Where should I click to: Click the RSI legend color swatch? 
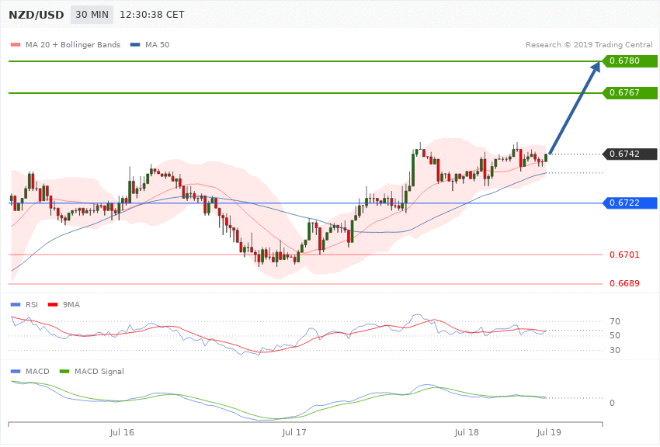(16, 304)
